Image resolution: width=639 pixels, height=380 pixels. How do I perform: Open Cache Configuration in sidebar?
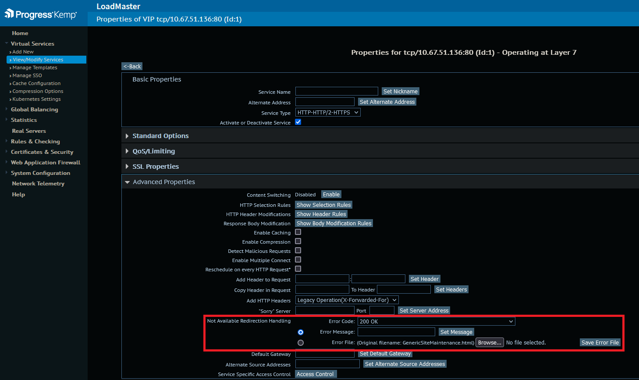pyautogui.click(x=36, y=83)
